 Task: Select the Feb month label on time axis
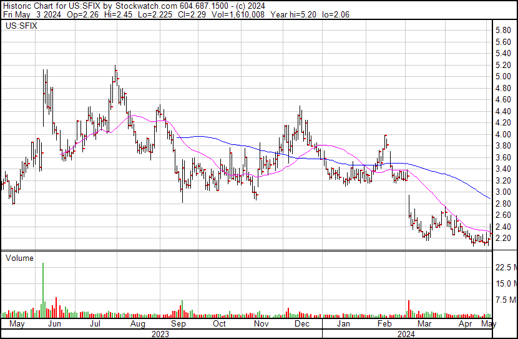point(384,324)
